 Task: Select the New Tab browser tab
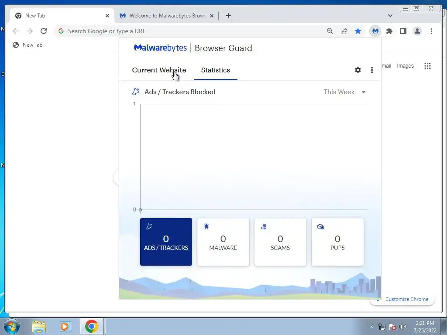[x=62, y=16]
